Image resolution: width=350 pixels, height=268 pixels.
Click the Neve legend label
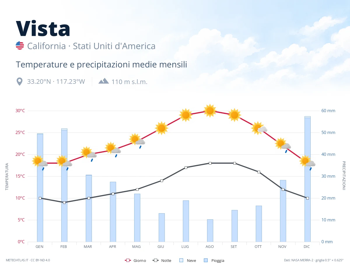click(x=191, y=260)
